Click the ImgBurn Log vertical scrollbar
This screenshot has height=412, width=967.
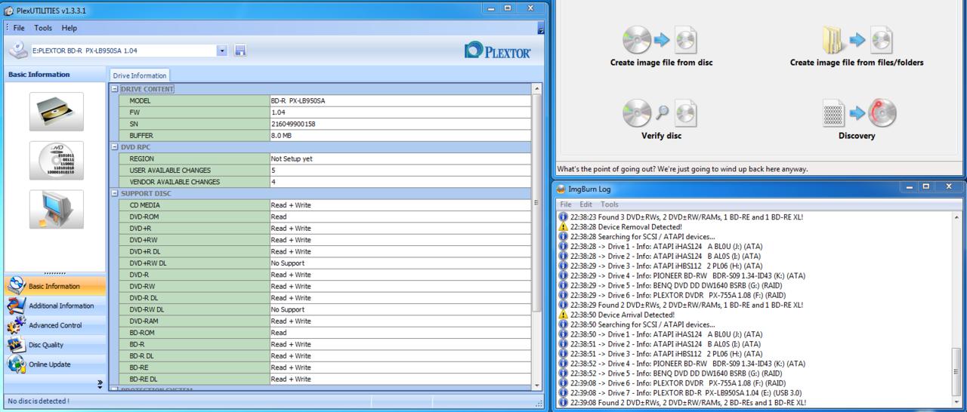pos(959,302)
